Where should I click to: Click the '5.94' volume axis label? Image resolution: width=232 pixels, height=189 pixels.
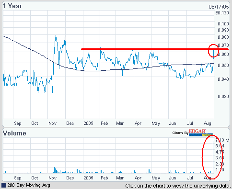click(x=220, y=146)
